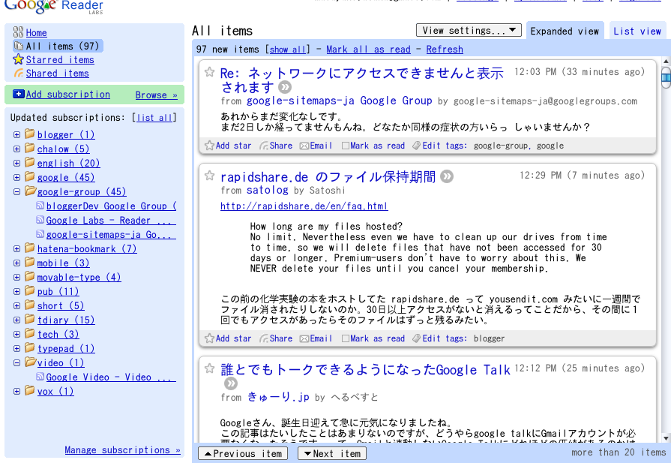
Task: Click the scroll down arrow
Action: click(666, 437)
